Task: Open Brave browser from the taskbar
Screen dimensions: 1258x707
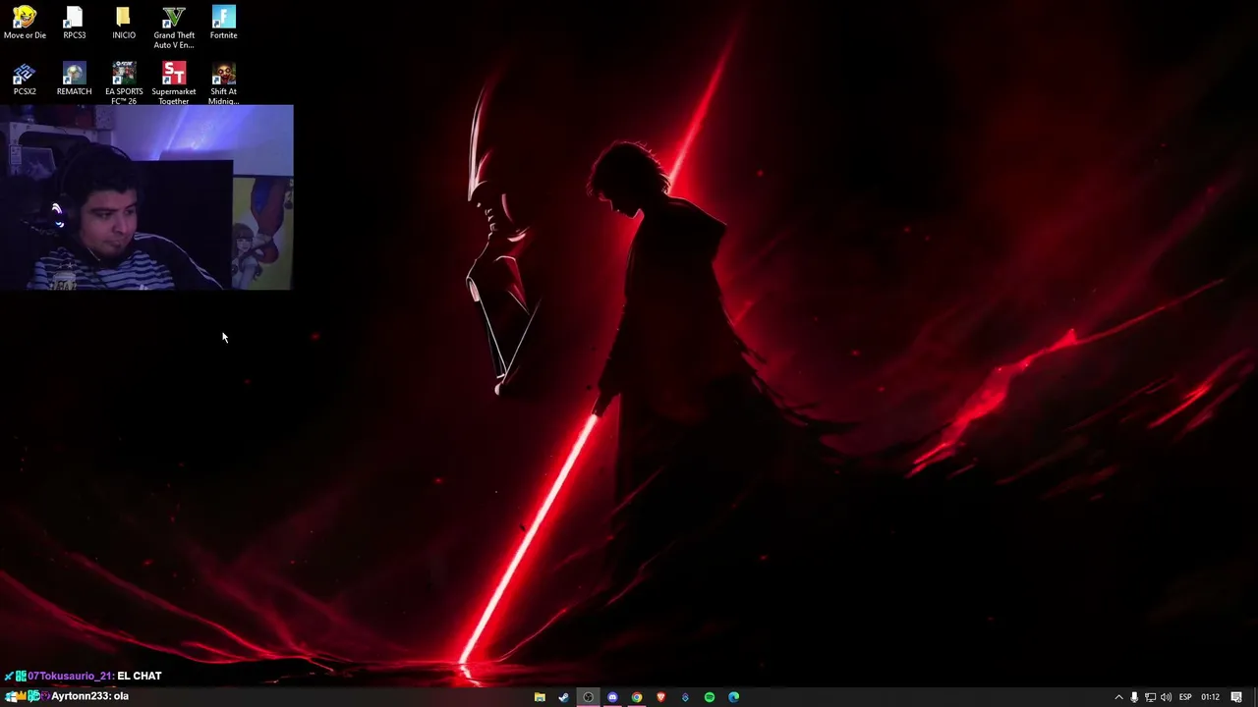Action: tap(660, 697)
